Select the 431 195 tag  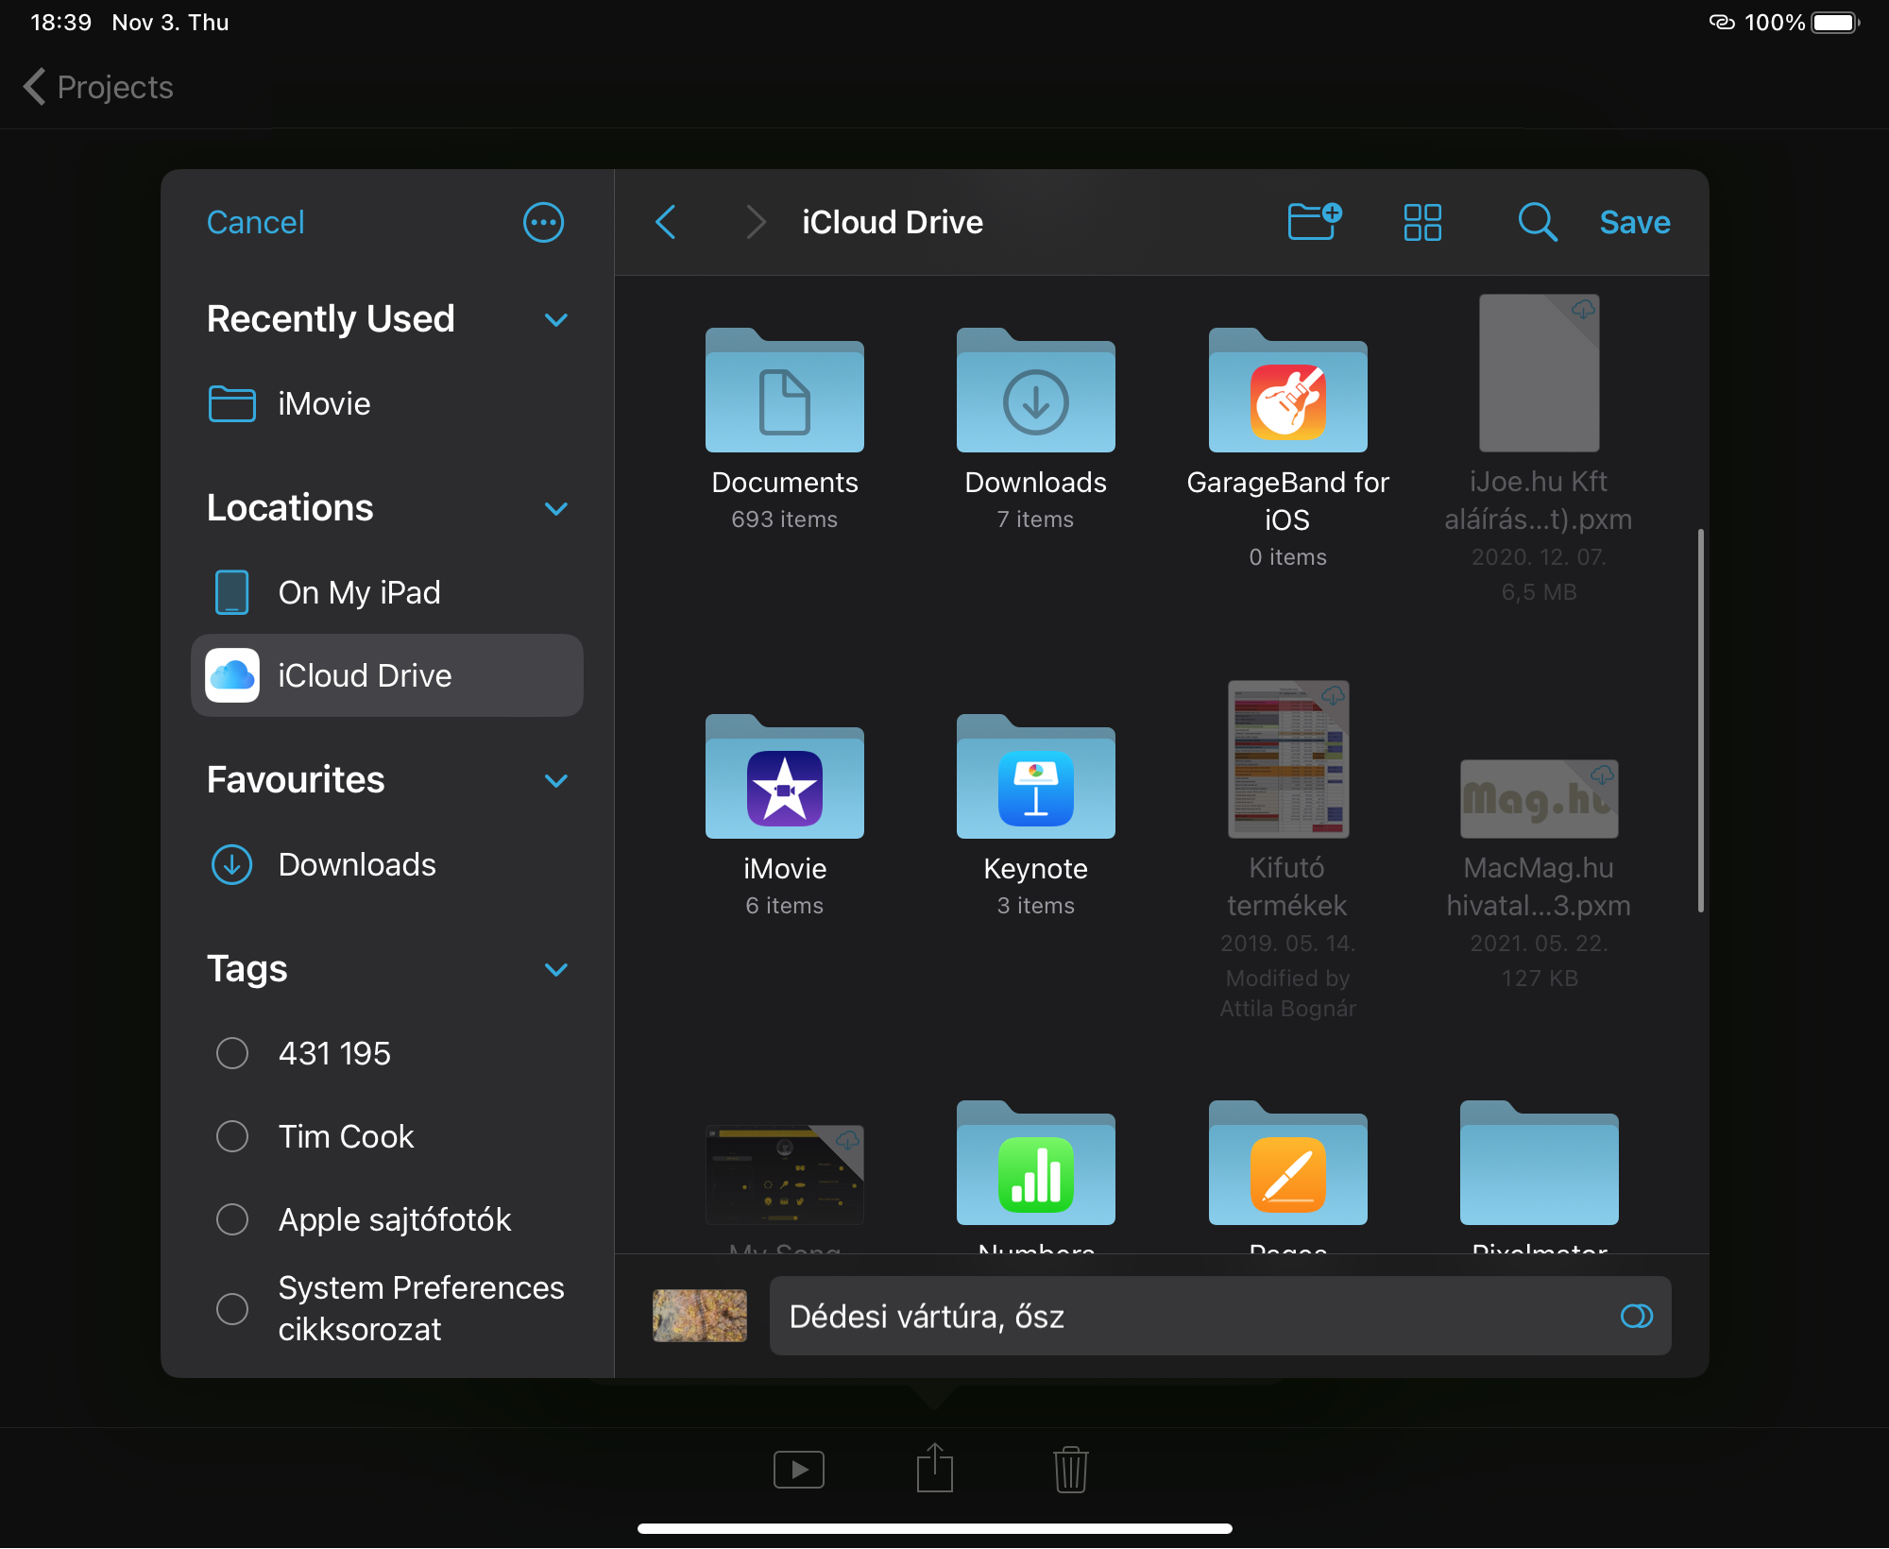click(387, 1054)
